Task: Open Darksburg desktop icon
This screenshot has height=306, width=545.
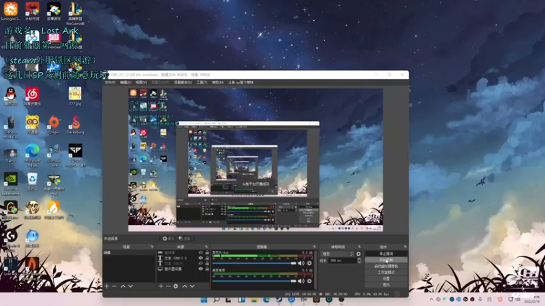Action: (76, 124)
